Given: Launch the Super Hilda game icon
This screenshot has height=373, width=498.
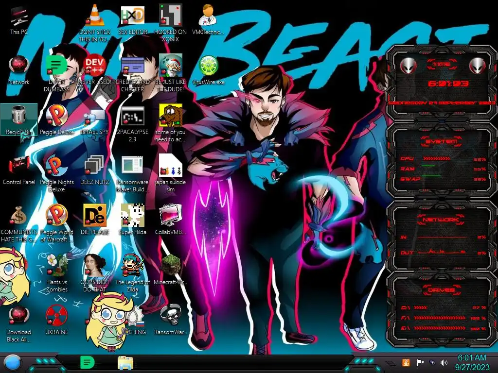Looking at the screenshot, I should click(132, 216).
